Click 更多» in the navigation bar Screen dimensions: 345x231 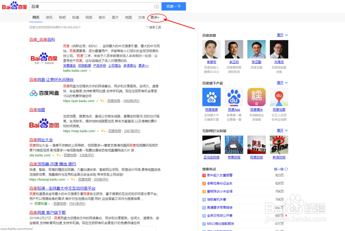pyautogui.click(x=155, y=17)
